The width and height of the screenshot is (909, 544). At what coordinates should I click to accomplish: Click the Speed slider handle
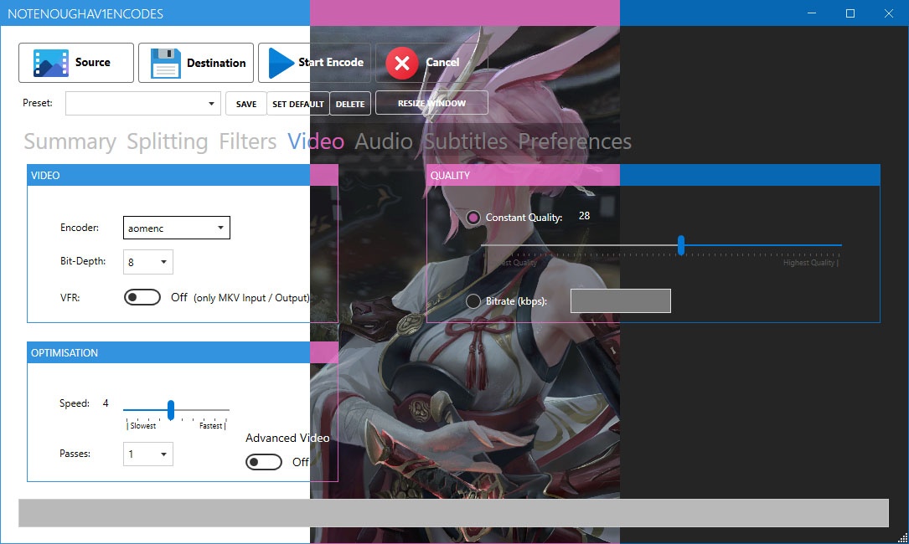click(x=171, y=409)
